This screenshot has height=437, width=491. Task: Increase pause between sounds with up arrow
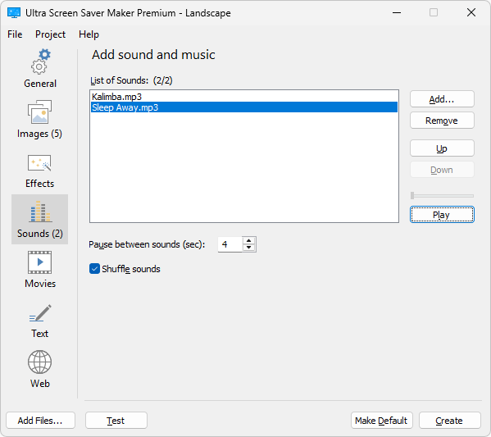[x=249, y=240]
